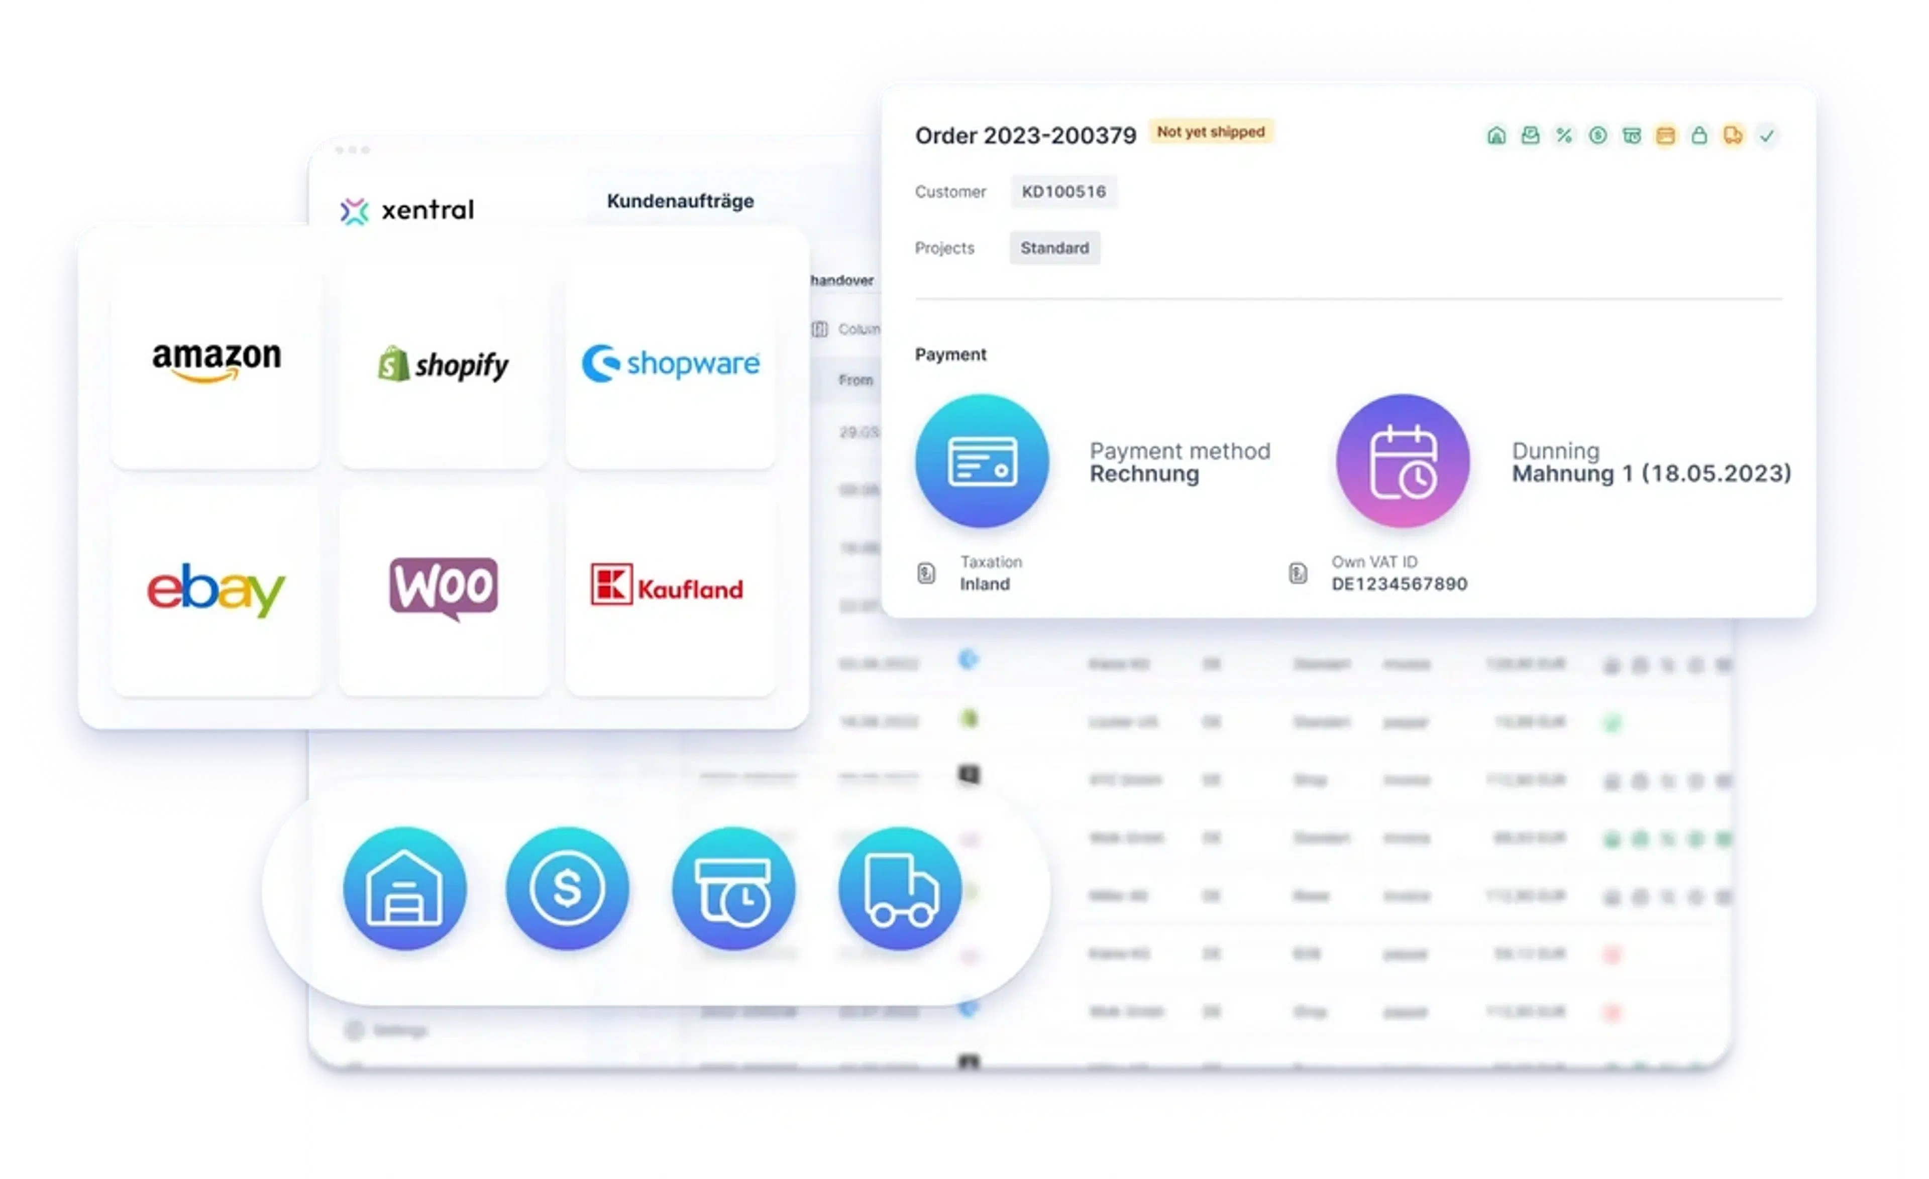Open the Shopware integration tile
The image size is (1929, 1179).
tap(670, 364)
